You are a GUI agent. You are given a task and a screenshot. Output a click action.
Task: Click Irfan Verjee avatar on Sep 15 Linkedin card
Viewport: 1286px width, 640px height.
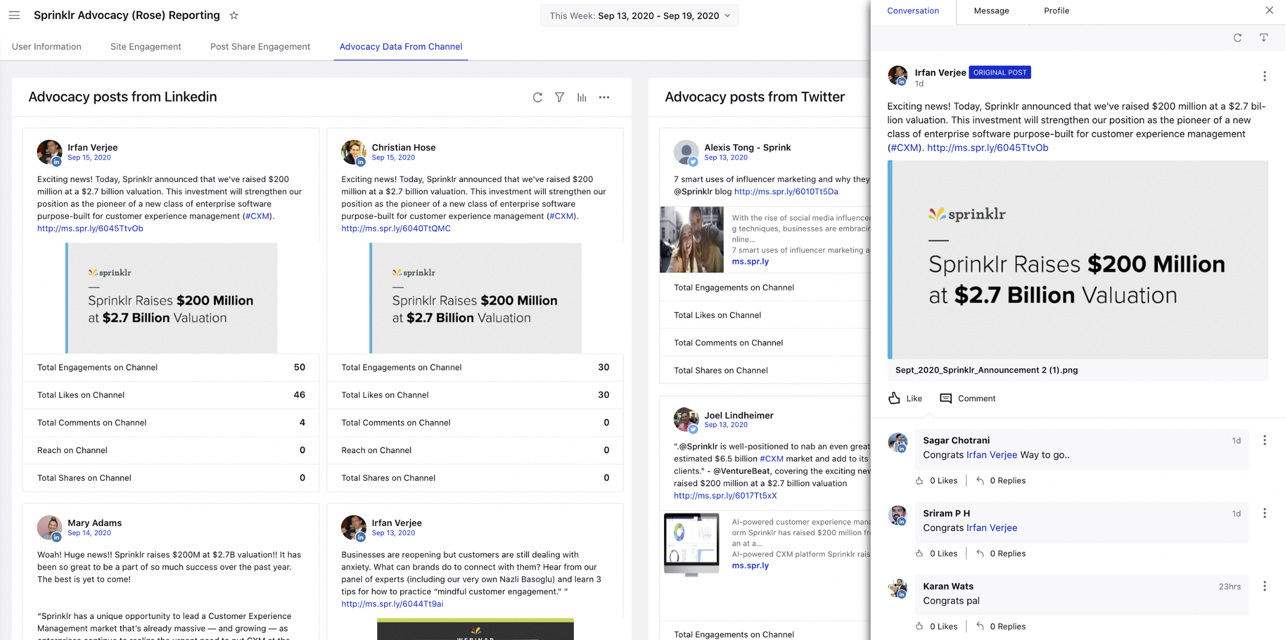point(49,152)
